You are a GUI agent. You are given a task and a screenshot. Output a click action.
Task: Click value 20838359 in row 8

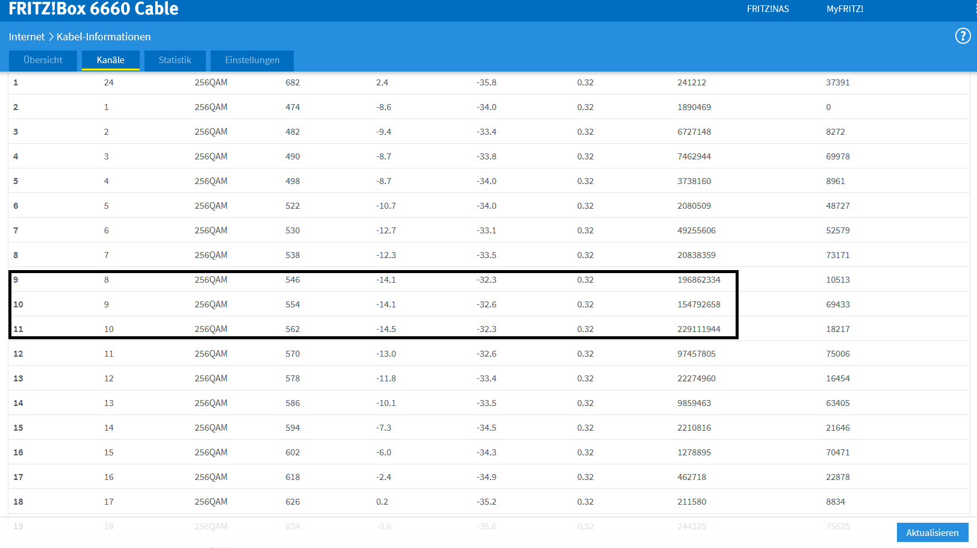click(x=696, y=255)
